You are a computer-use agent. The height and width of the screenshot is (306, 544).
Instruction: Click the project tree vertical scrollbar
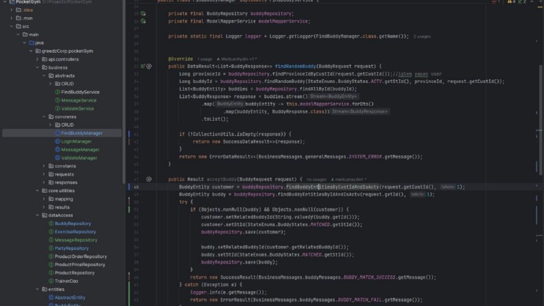coord(124,92)
